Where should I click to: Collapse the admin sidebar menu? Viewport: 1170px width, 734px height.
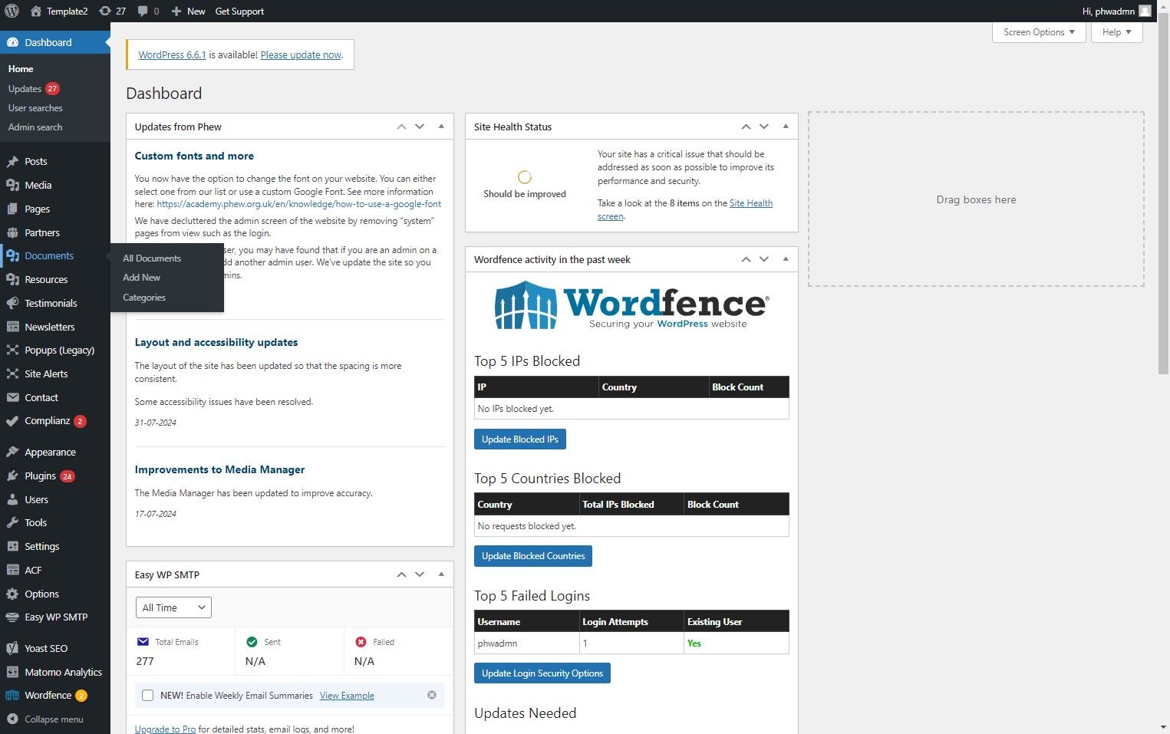click(x=46, y=719)
